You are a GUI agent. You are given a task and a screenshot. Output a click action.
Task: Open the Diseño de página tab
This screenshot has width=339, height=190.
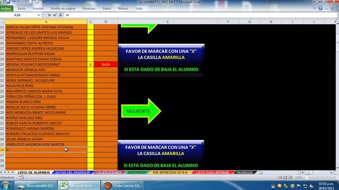(x=63, y=8)
